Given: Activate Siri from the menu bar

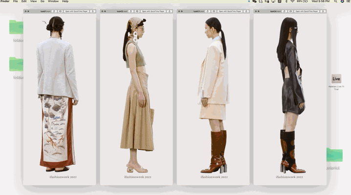Looking at the screenshot, I should (342, 1).
